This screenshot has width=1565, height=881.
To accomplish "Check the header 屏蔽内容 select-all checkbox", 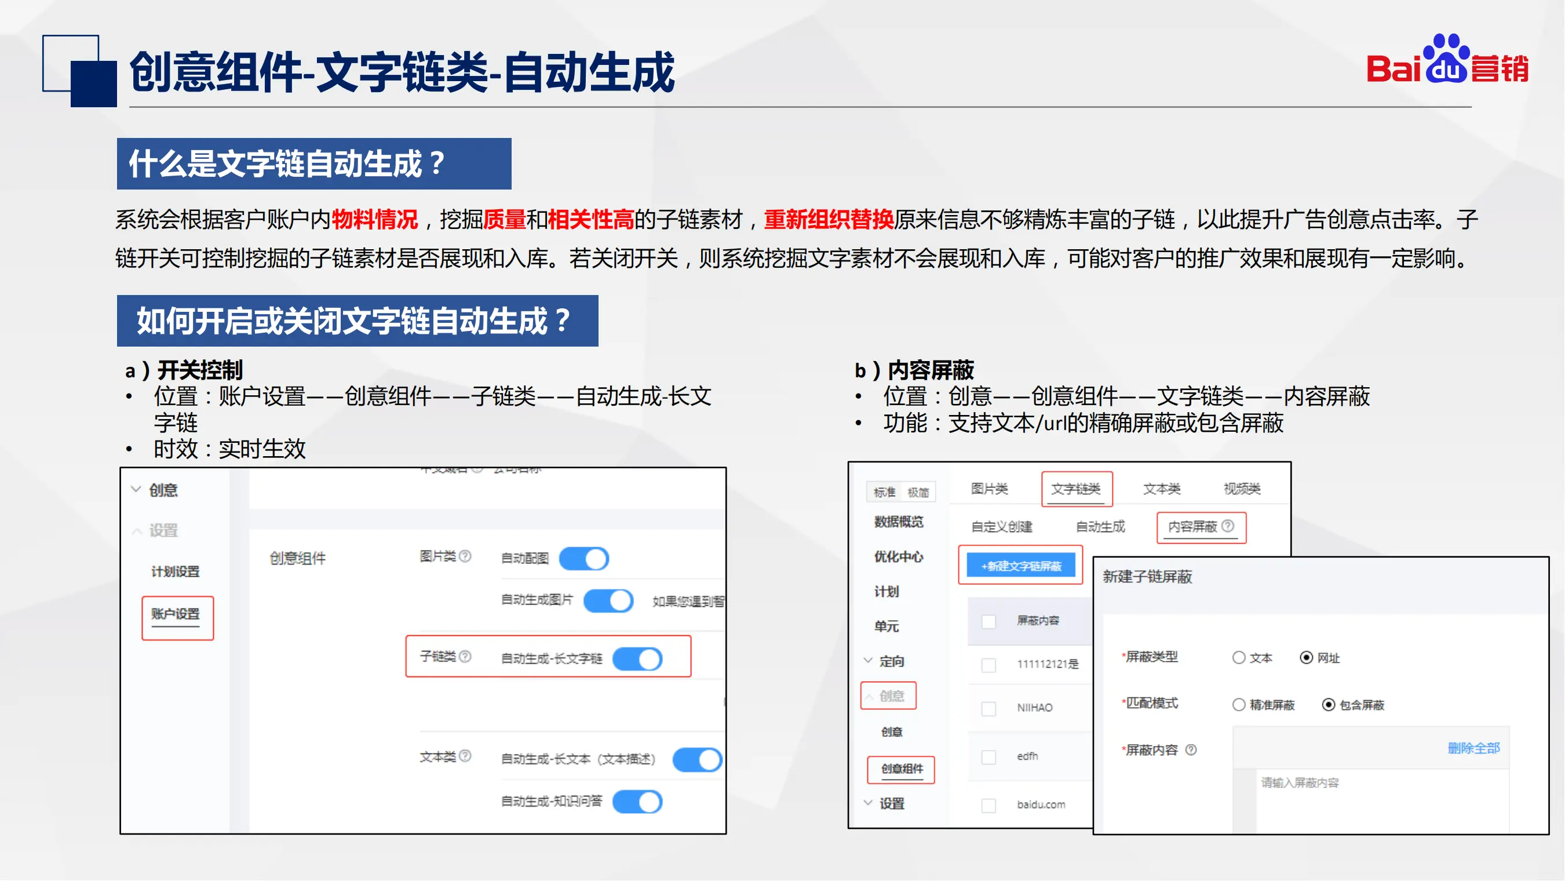I will pyautogui.click(x=989, y=621).
